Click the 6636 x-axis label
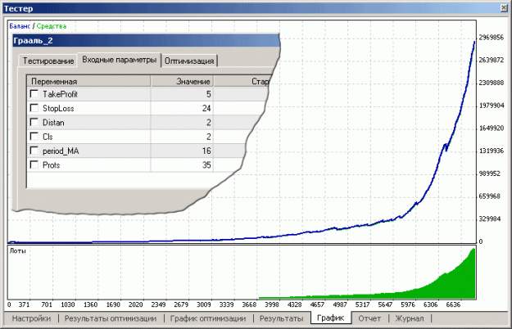Image resolution: width=512 pixels, height=329 pixels. [453, 304]
